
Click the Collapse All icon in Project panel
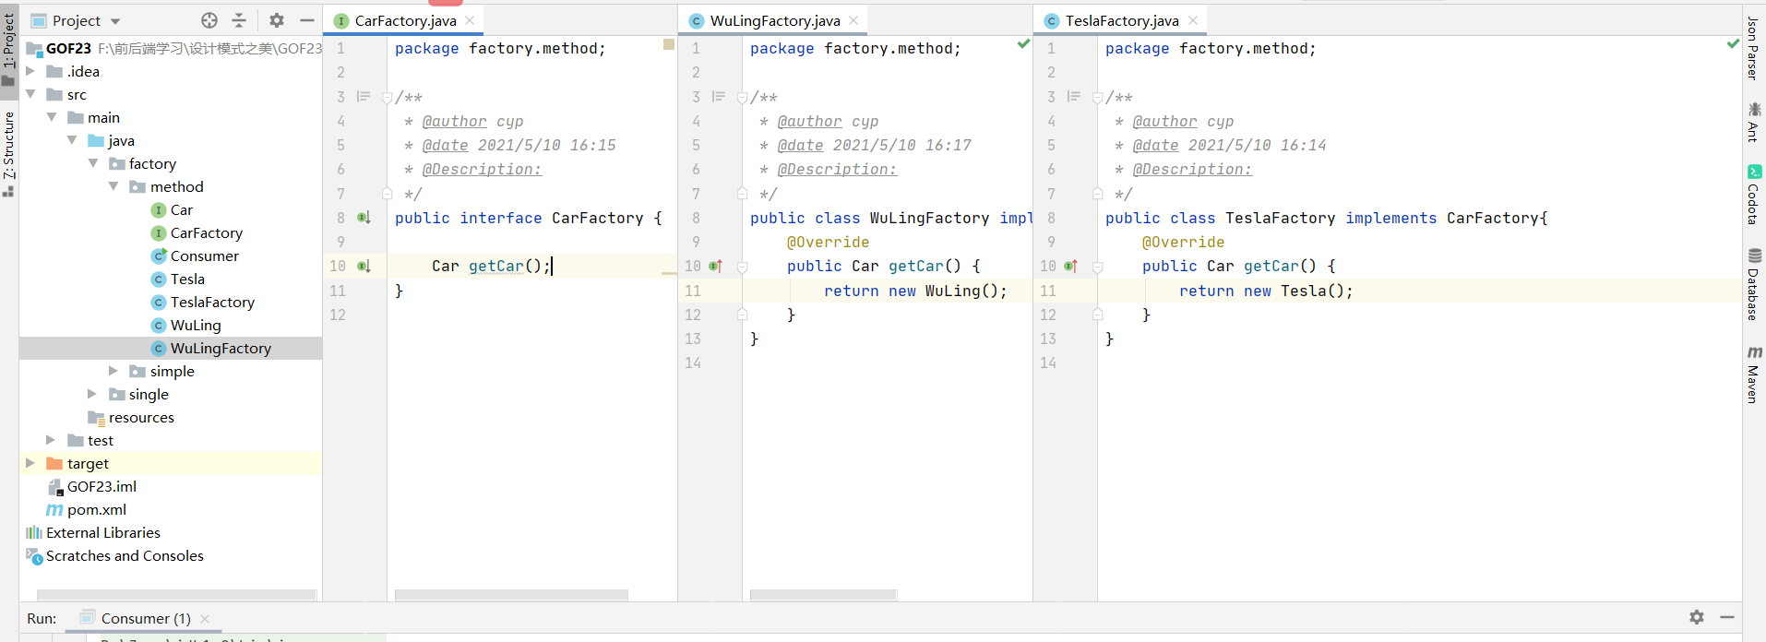(239, 20)
